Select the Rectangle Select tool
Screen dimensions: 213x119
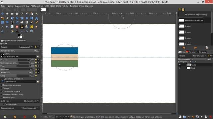(12, 14)
